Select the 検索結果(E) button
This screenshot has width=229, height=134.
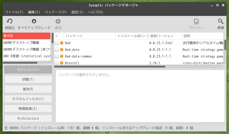point(28,109)
